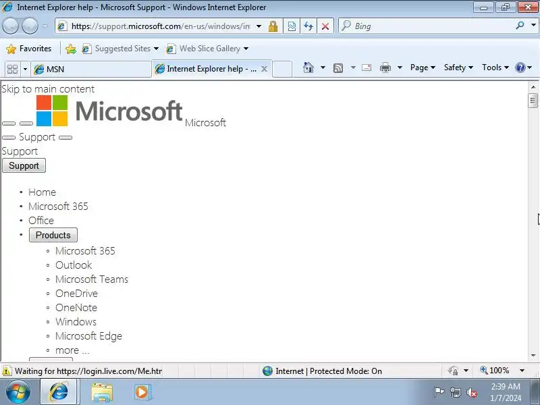The width and height of the screenshot is (540, 405).
Task: Click the security lock icon
Action: pyautogui.click(x=273, y=26)
